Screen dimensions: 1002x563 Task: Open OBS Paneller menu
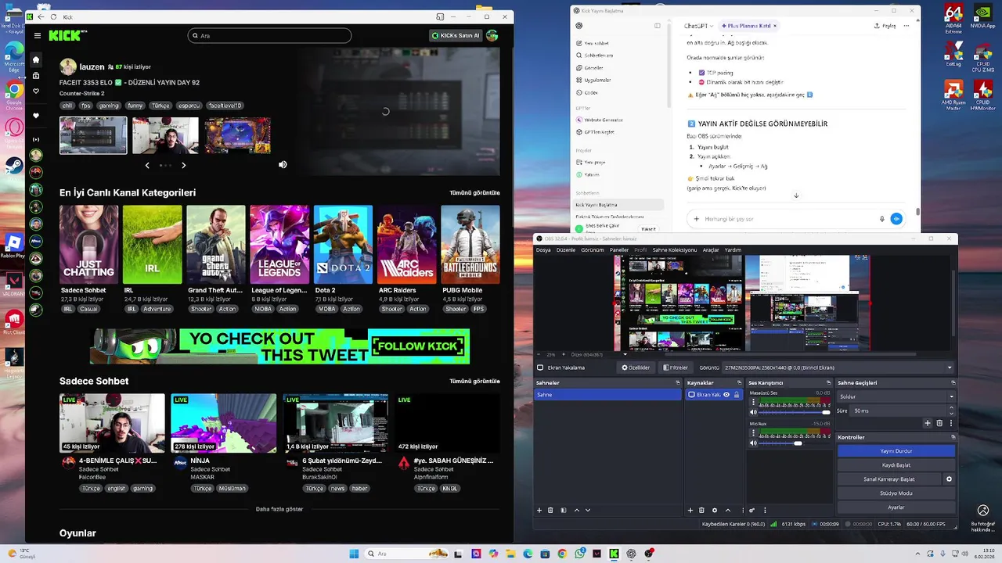619,250
